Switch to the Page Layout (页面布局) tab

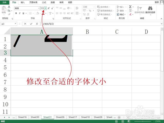pos(33,2)
